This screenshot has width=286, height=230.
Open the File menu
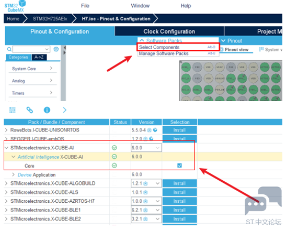tap(85, 6)
